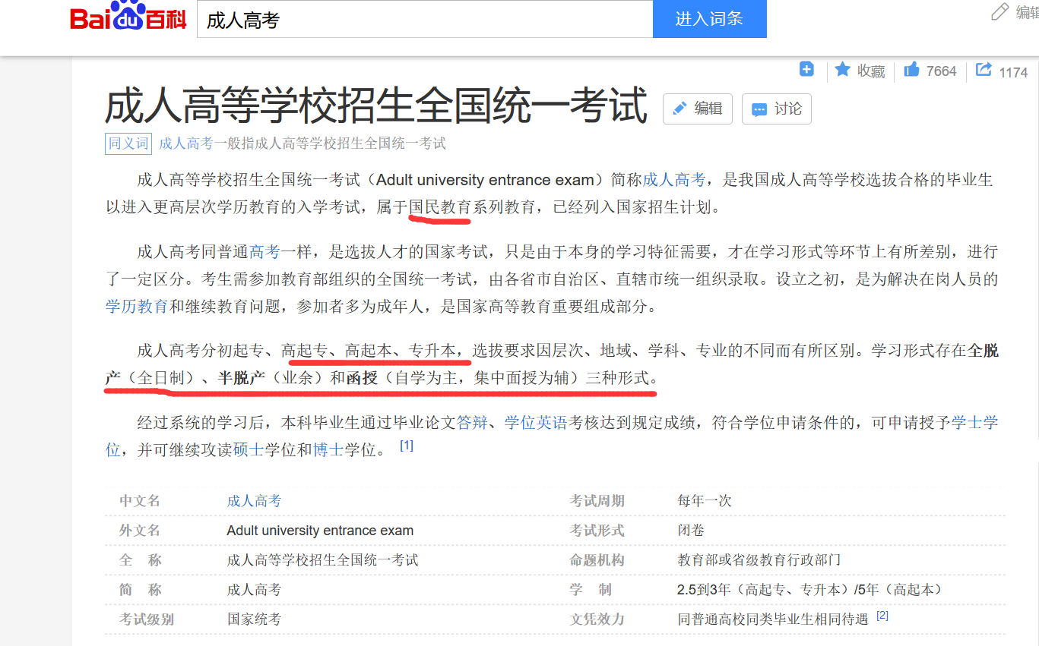Viewport: 1039px width, 646px height.
Task: Click the 命题机构 label
Action: (597, 560)
